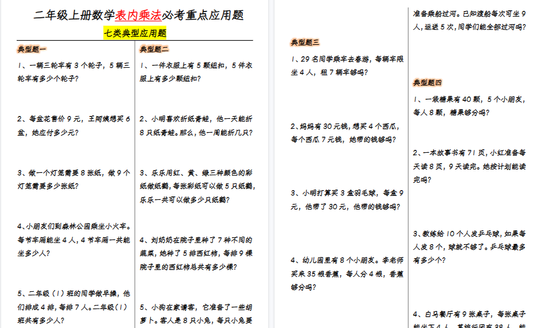Click the question 教练给10个人发乒乓球
Screen dimensions: 541x328
tap(469, 246)
